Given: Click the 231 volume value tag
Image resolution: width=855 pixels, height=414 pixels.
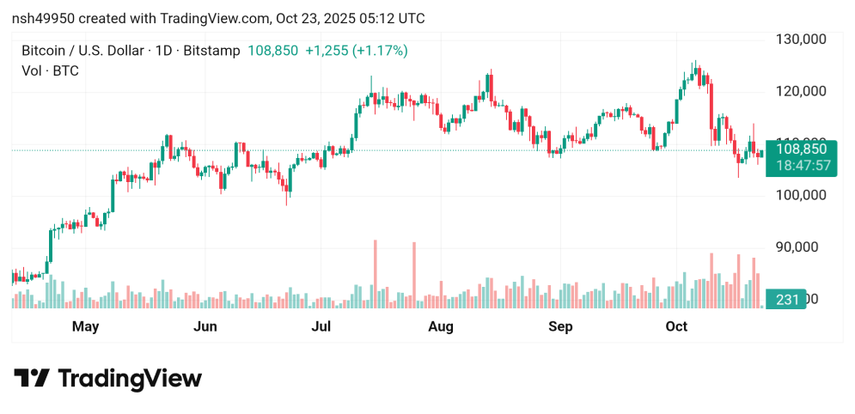Looking at the screenshot, I should pos(788,300).
